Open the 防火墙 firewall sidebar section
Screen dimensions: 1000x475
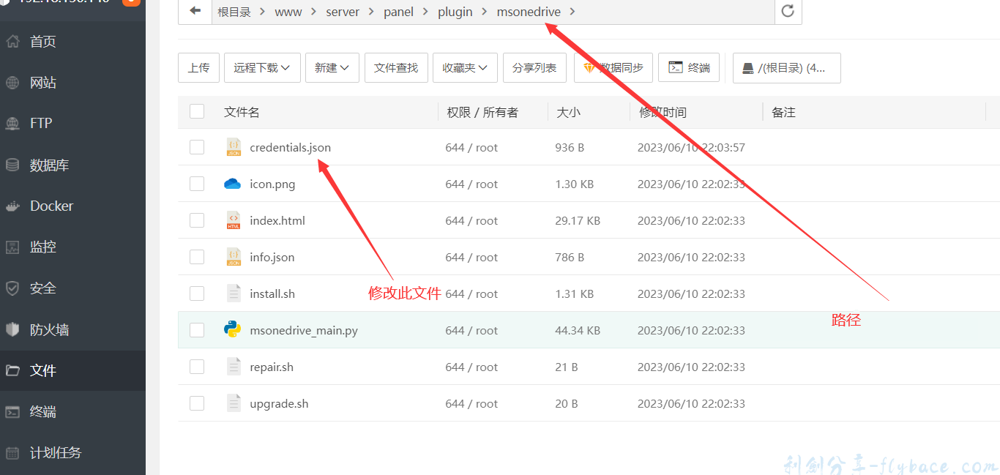[x=49, y=329]
